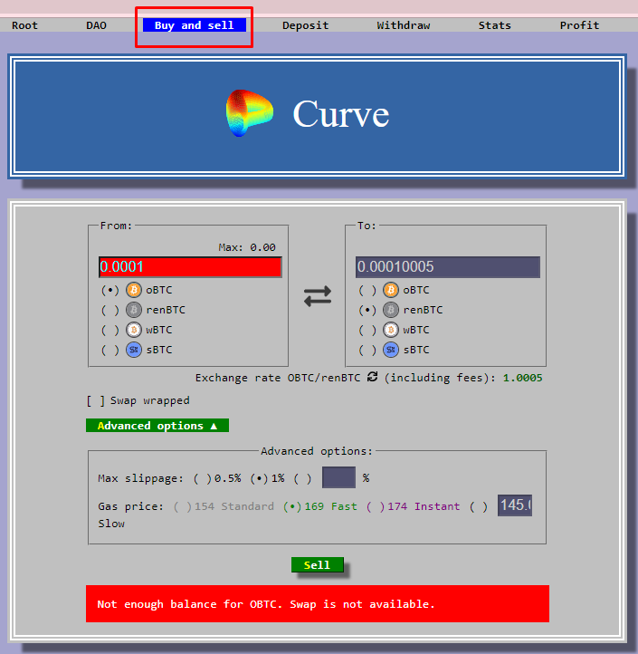Select sBTC radio in From box

(x=110, y=350)
